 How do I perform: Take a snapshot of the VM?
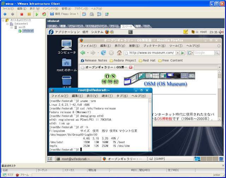click(x=84, y=14)
